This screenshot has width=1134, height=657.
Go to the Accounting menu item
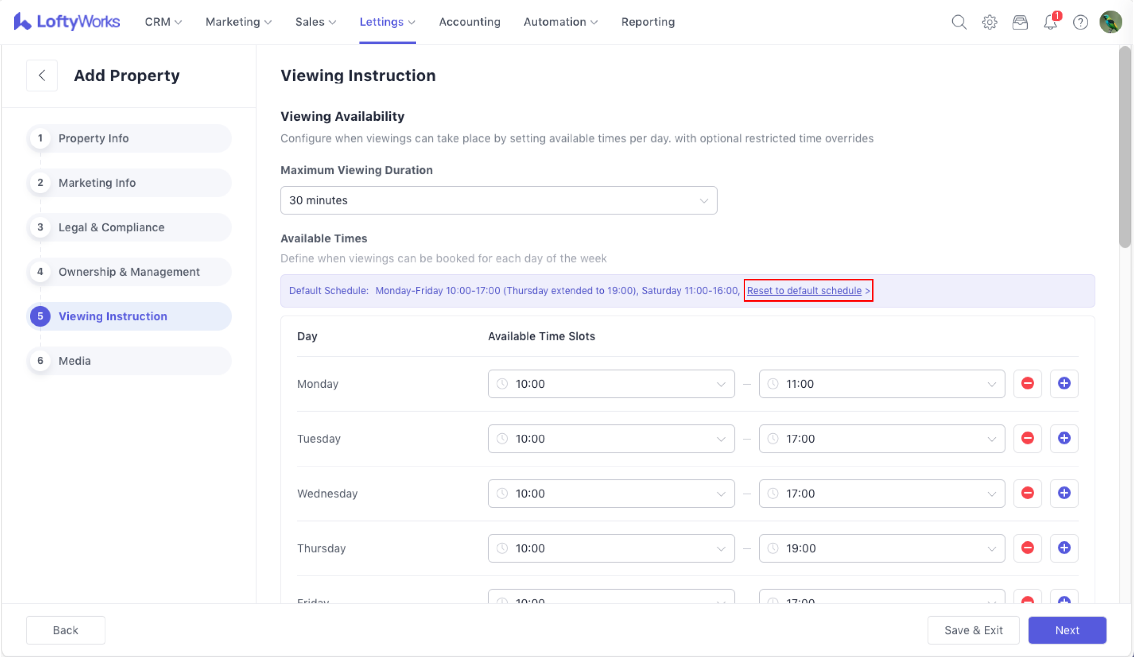click(x=470, y=22)
